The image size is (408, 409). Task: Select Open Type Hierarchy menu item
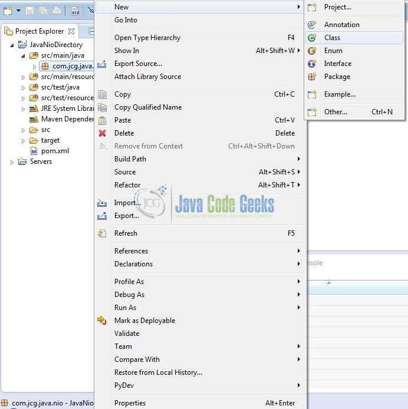199,38
